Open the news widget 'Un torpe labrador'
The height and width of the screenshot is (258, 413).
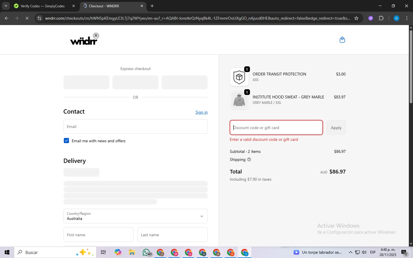coord(317,252)
